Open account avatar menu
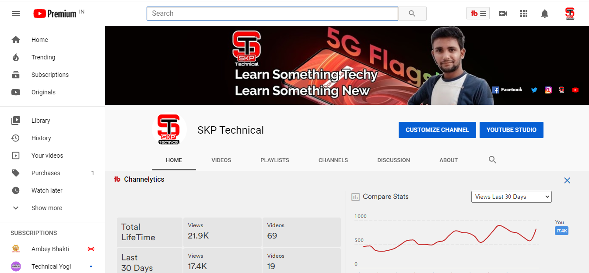This screenshot has width=589, height=273. click(570, 14)
